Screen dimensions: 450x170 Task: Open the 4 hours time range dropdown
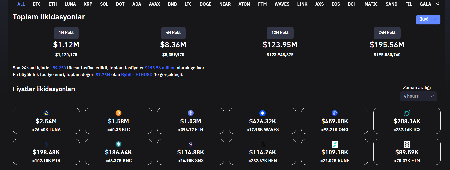point(418,96)
